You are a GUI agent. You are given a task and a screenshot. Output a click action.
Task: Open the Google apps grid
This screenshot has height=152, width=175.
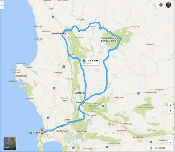click(153, 5)
